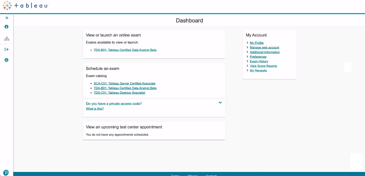Click the Tableau logo in header

(x=25, y=5)
